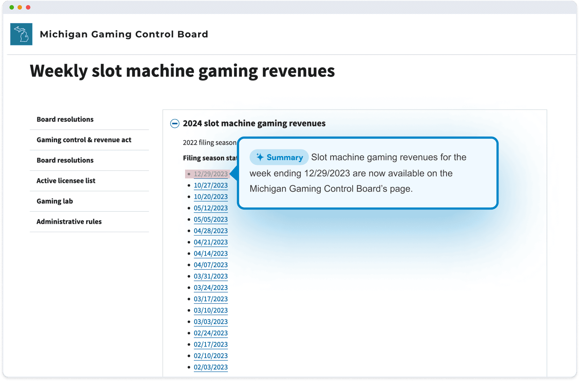Select the 04/07/2023 report link
This screenshot has width=579, height=381.
pyautogui.click(x=211, y=265)
